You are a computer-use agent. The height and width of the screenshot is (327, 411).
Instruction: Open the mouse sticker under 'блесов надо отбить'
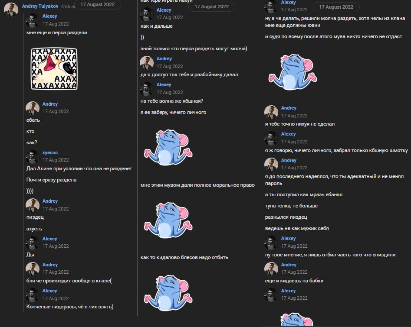pyautogui.click(x=168, y=293)
